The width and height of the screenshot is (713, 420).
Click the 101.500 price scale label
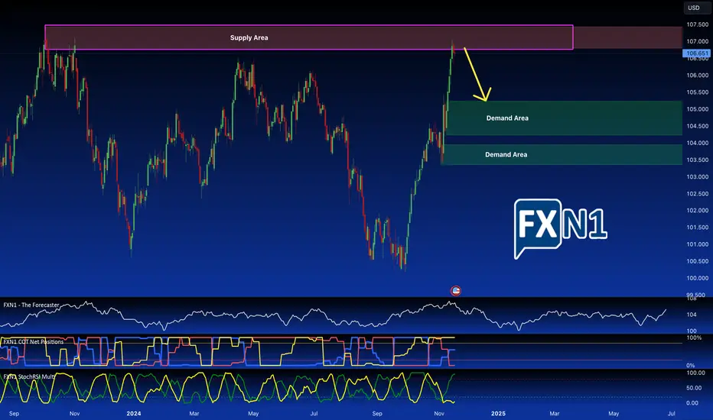click(698, 228)
